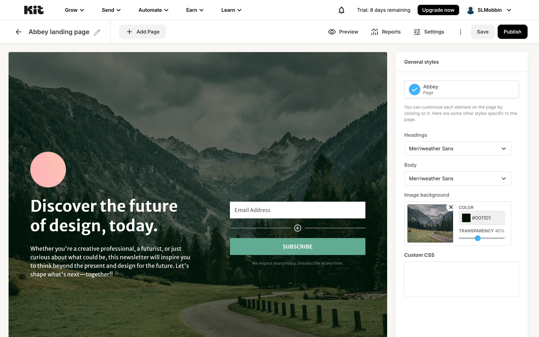Expand the Automate menu
The height and width of the screenshot is (337, 539).
click(x=154, y=10)
